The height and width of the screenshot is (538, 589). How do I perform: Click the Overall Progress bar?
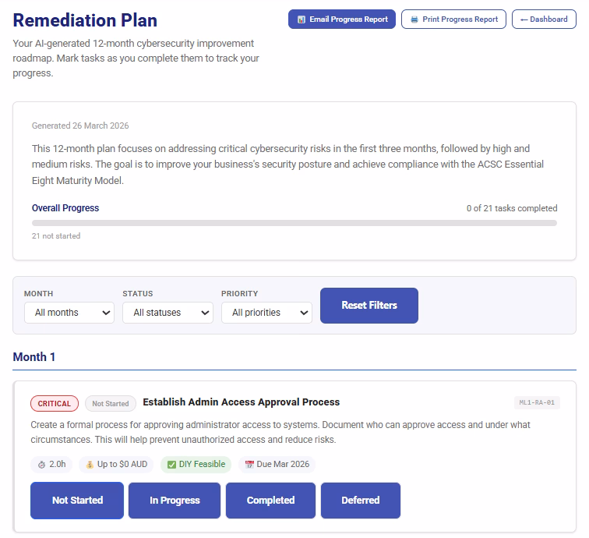point(294,223)
